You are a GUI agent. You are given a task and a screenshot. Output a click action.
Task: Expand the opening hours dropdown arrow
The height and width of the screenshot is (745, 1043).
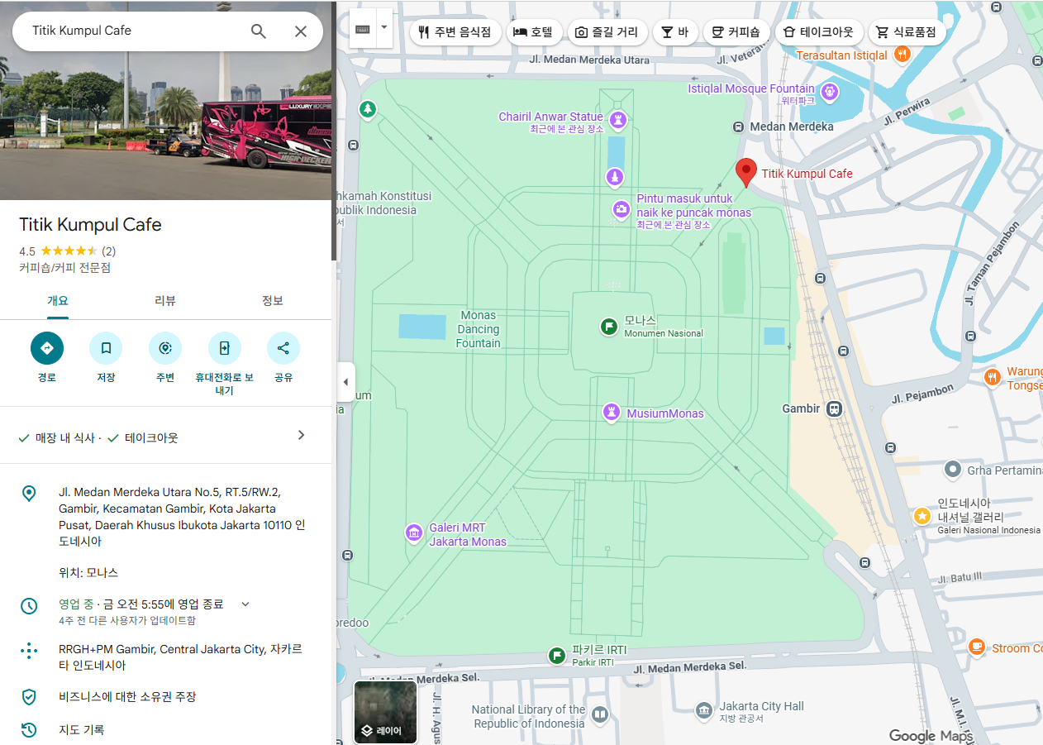click(x=245, y=604)
